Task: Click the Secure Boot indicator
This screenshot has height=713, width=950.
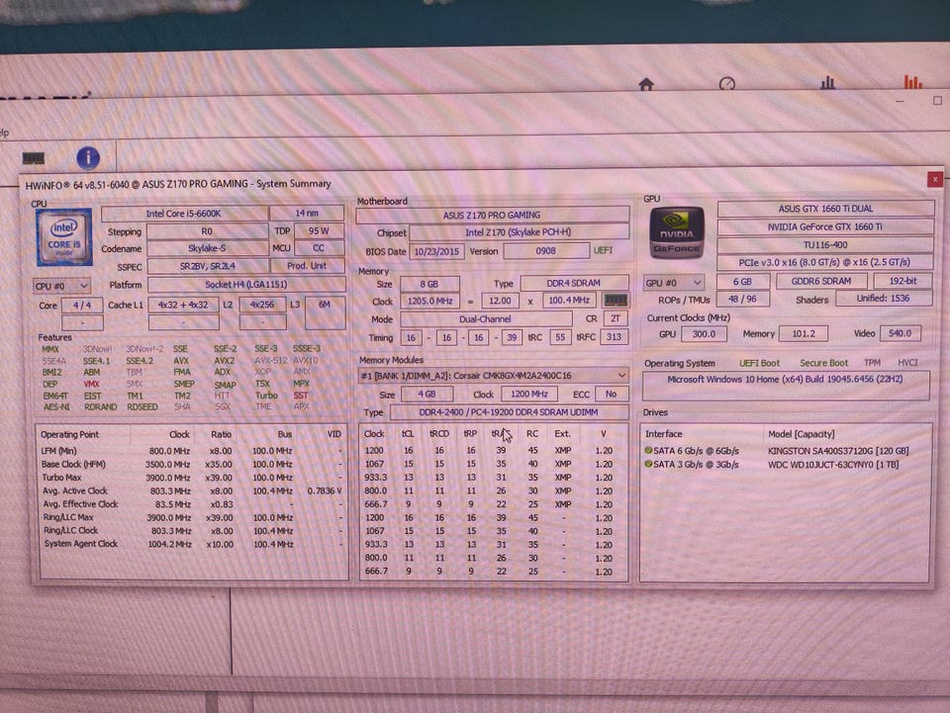Action: 824,363
